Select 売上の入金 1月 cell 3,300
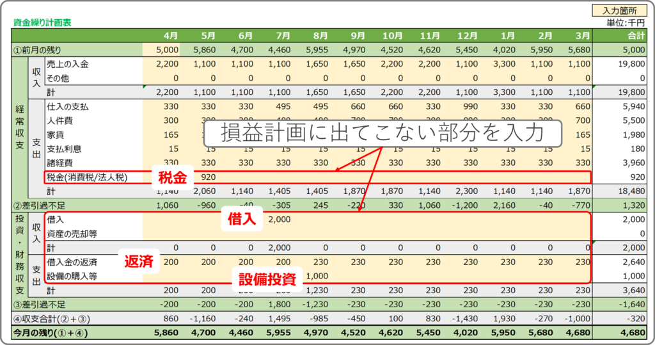The width and height of the screenshot is (655, 345). (x=504, y=64)
